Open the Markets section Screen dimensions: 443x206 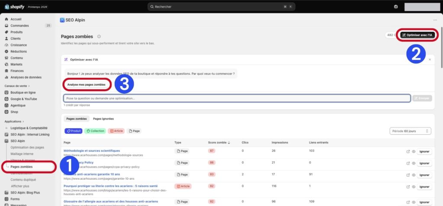[x=16, y=64]
